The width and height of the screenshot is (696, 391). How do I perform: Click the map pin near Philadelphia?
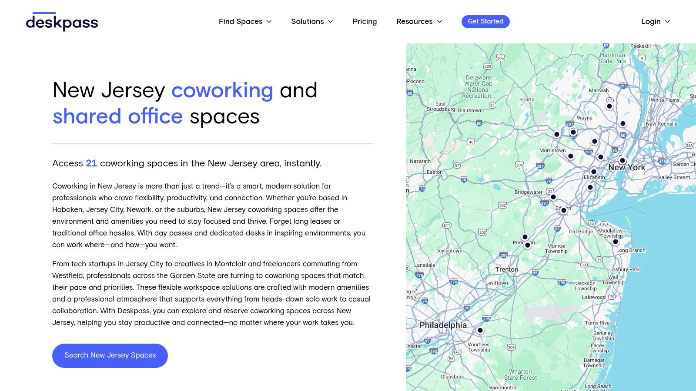[x=480, y=330]
